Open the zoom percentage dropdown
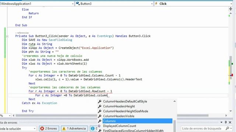 (x=10, y=115)
